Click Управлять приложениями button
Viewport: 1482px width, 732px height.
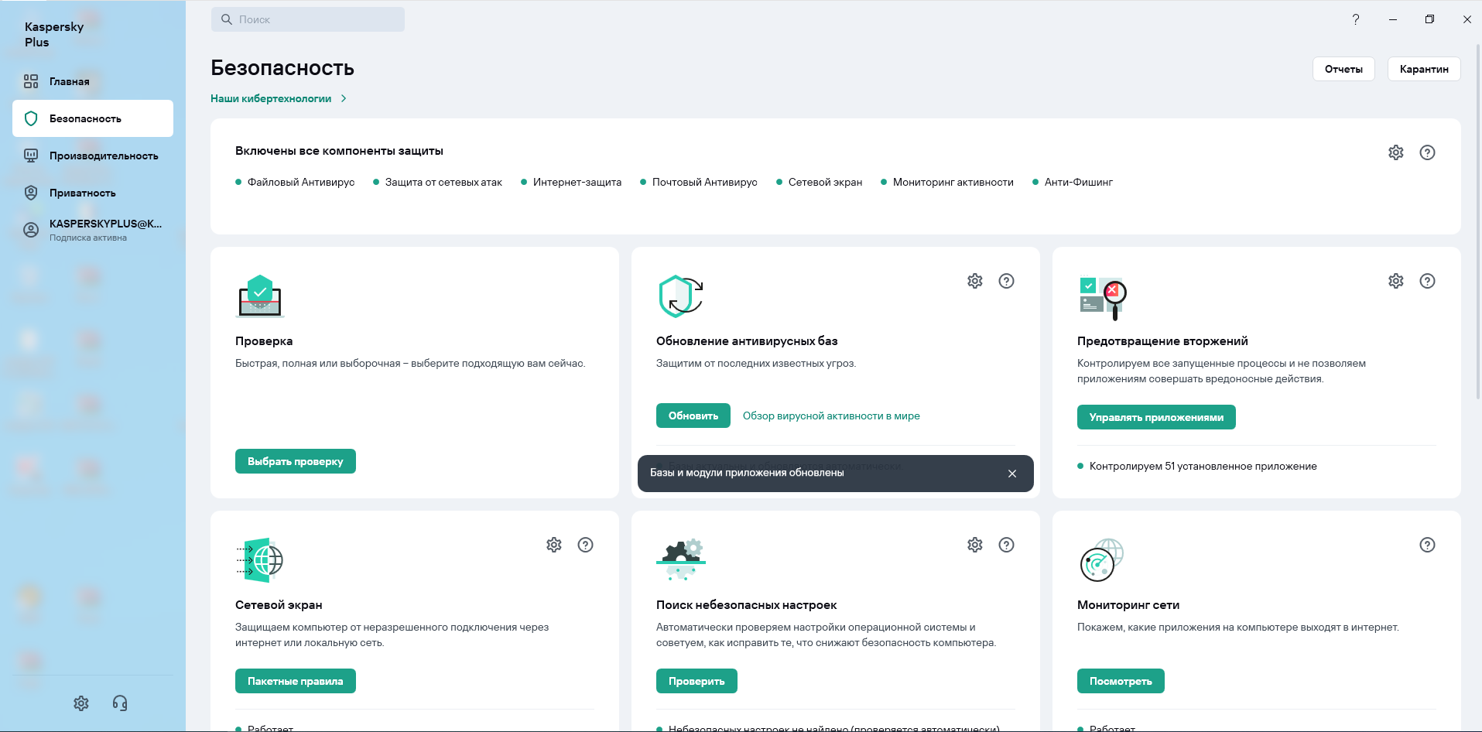pos(1156,417)
